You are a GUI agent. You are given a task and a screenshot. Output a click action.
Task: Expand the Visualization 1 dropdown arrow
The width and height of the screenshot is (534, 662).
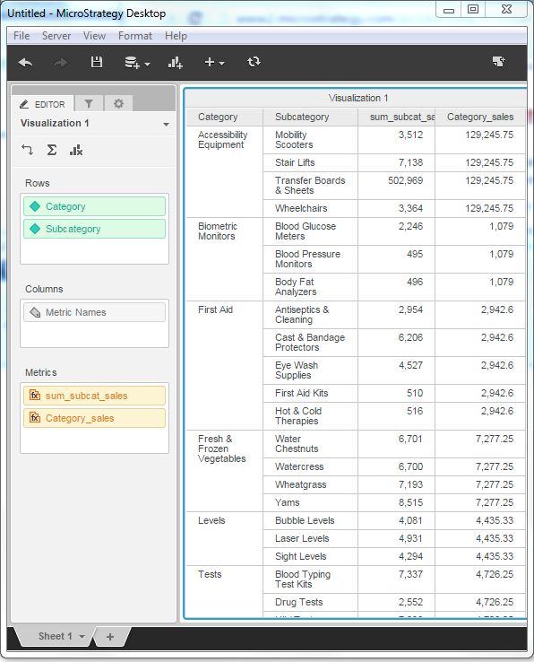tap(166, 124)
